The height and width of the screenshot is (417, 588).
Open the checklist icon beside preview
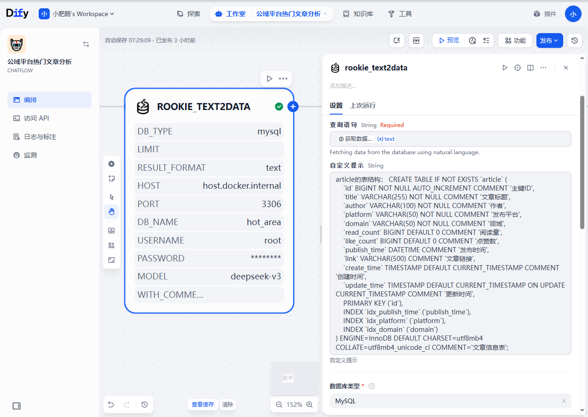pos(486,41)
